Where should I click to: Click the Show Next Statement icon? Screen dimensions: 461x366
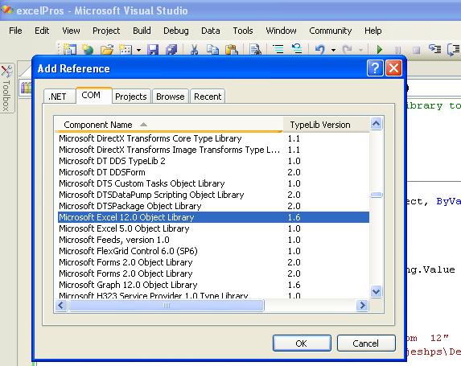coord(434,48)
